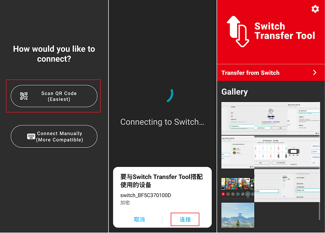The height and width of the screenshot is (233, 325).
Task: Click the QR code icon
Action: pyautogui.click(x=24, y=96)
